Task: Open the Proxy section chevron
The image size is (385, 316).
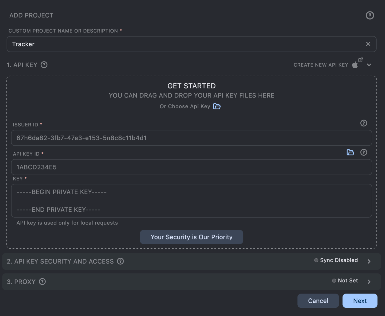Action: point(369,282)
